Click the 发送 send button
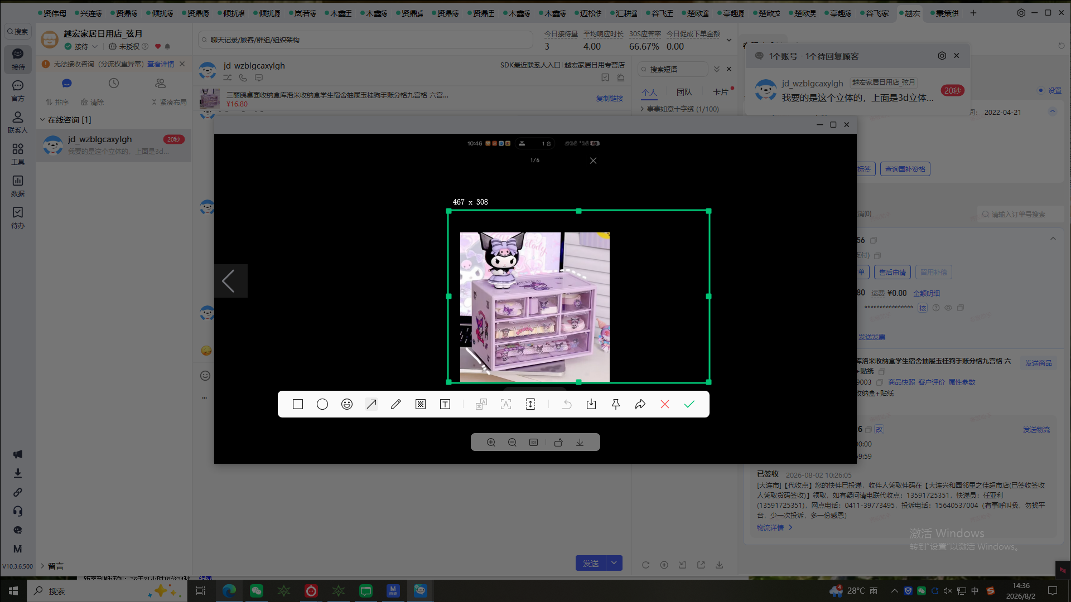This screenshot has height=602, width=1071. pyautogui.click(x=591, y=563)
